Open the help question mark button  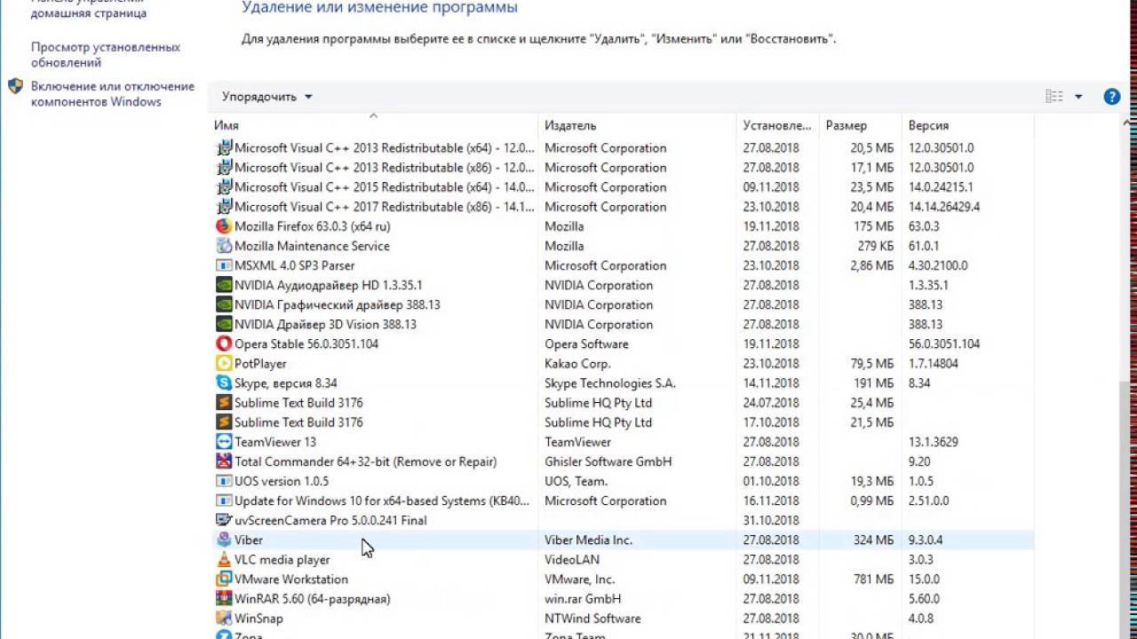(x=1111, y=97)
